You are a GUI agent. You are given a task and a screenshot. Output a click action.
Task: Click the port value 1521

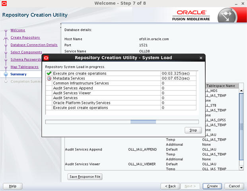tap(143, 45)
